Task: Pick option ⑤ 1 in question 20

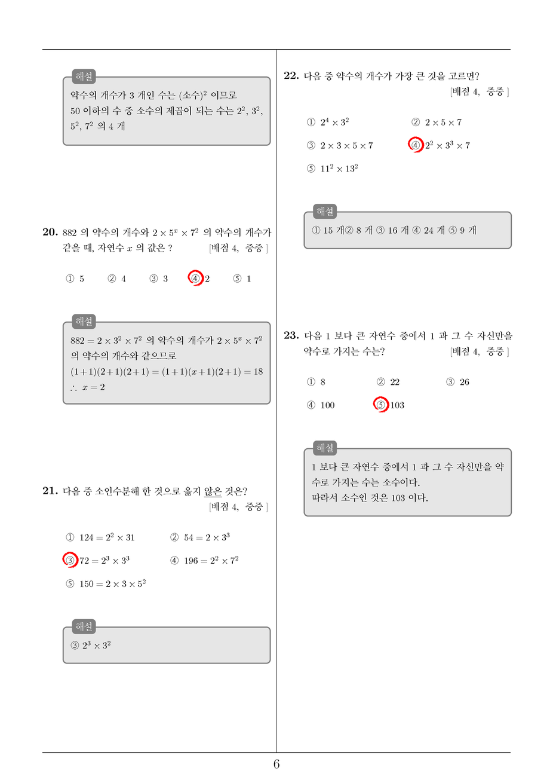Action: point(242,279)
